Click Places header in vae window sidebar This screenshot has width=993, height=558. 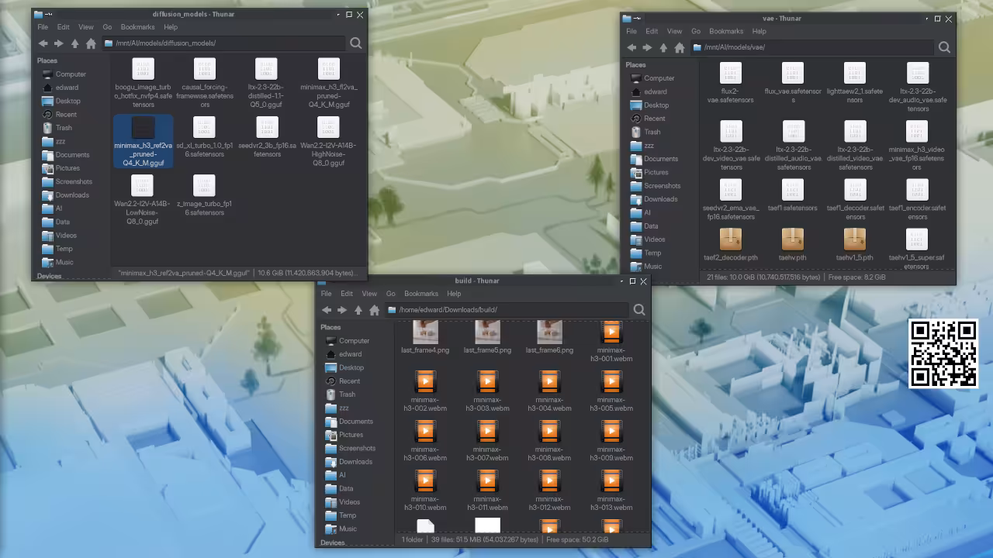click(x=635, y=65)
